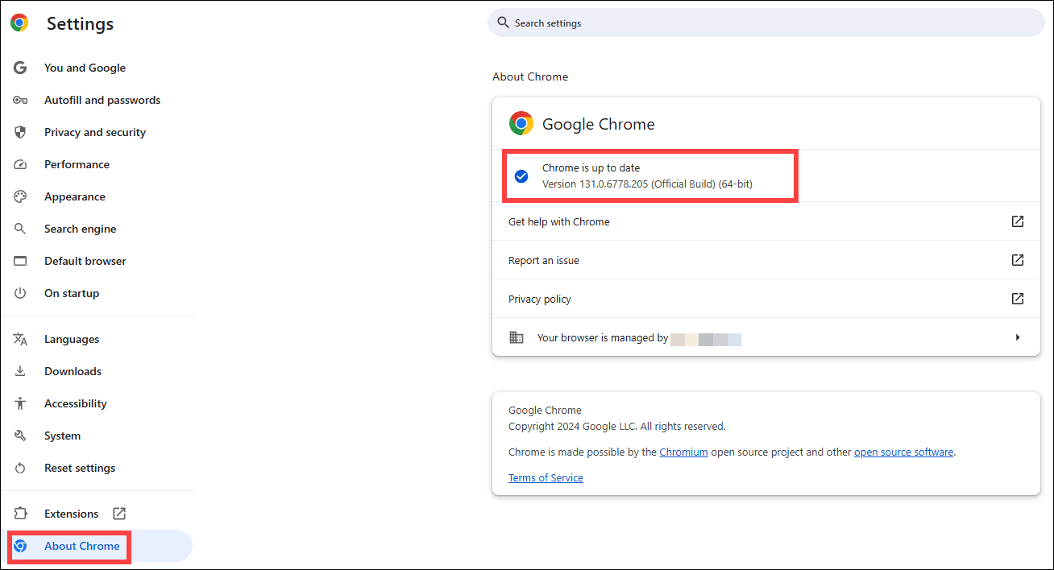This screenshot has height=570, width=1054.
Task: Click the Search settings input field
Action: click(766, 23)
